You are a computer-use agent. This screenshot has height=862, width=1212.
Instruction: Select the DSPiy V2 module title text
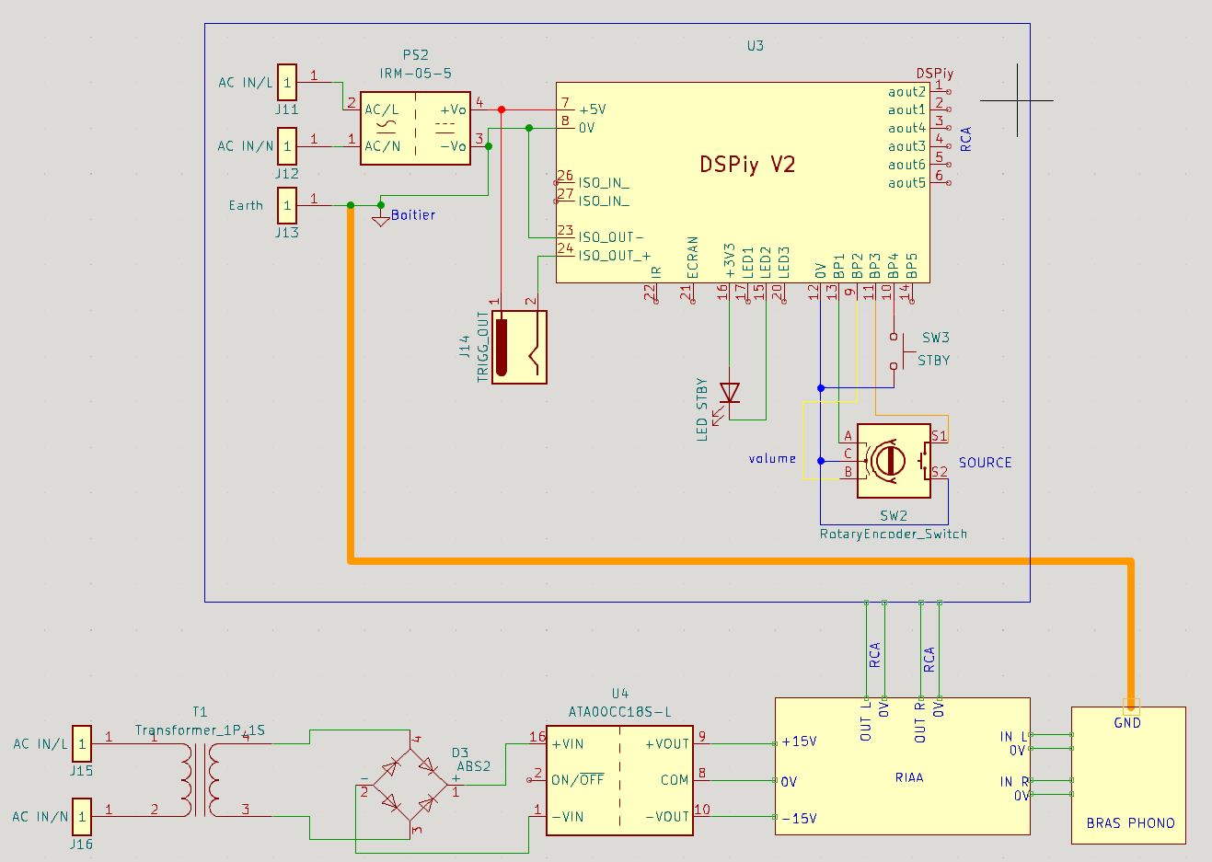tap(746, 165)
